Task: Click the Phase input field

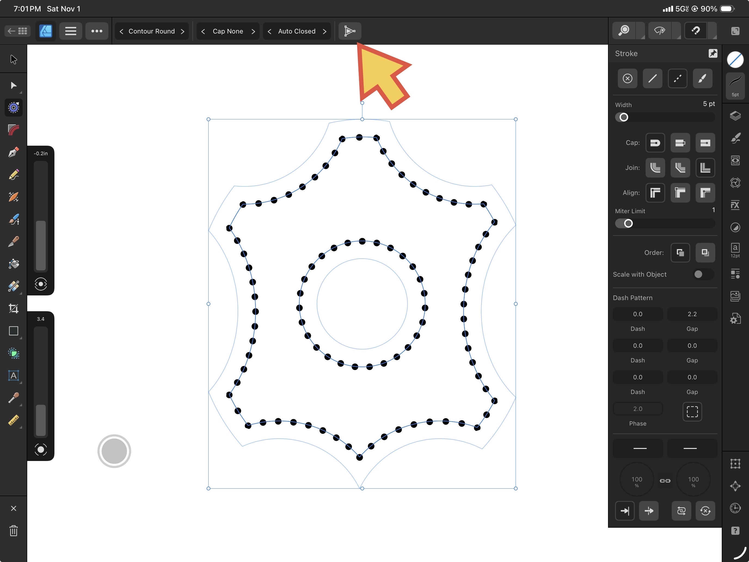Action: click(638, 408)
